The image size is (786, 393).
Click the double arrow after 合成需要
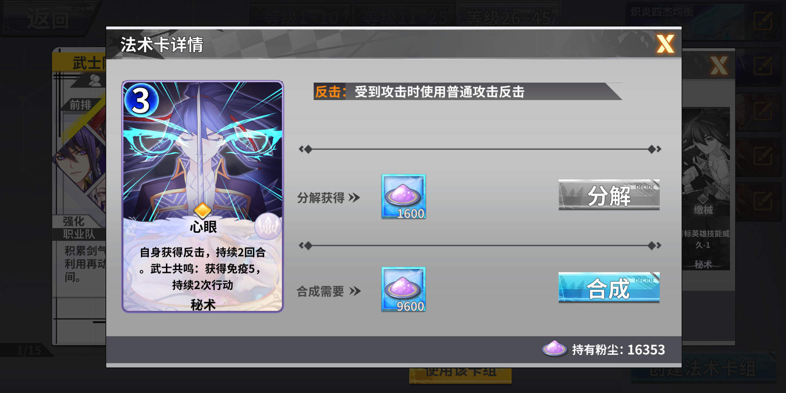(x=355, y=291)
